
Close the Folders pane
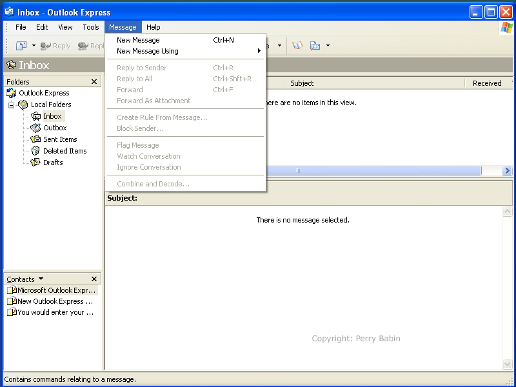[94, 82]
